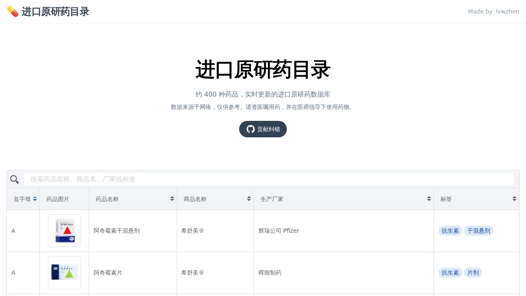Viewport: 526px width, 296px height.
Task: Click the magnifier search icon
Action: (14, 179)
